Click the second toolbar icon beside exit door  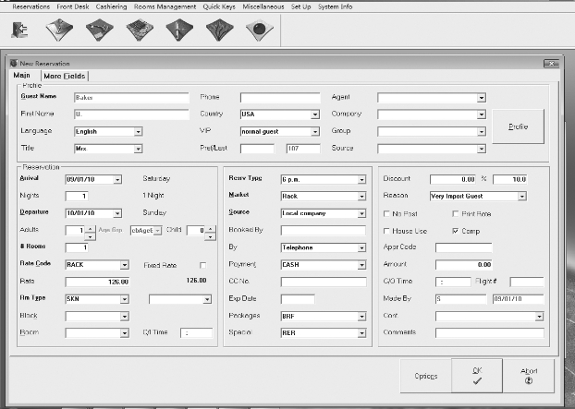[60, 30]
